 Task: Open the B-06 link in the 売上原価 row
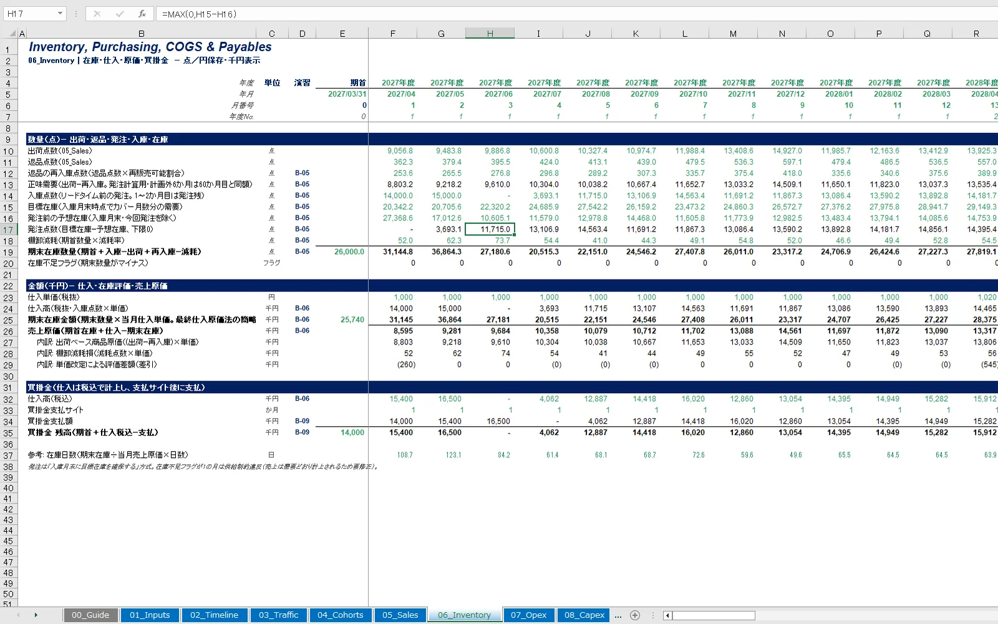(302, 331)
